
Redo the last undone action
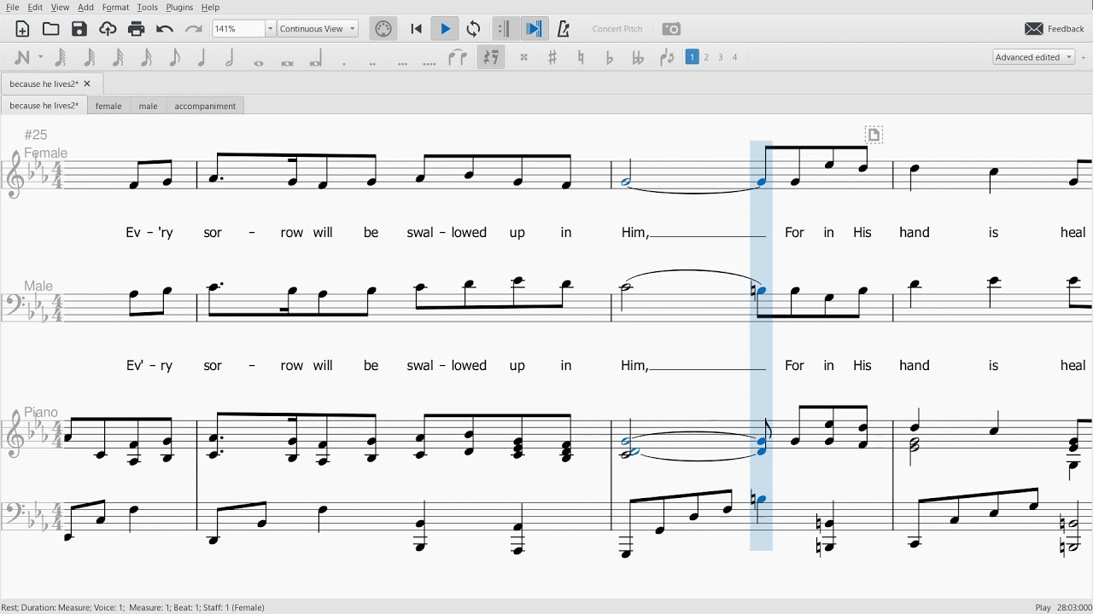pos(193,29)
